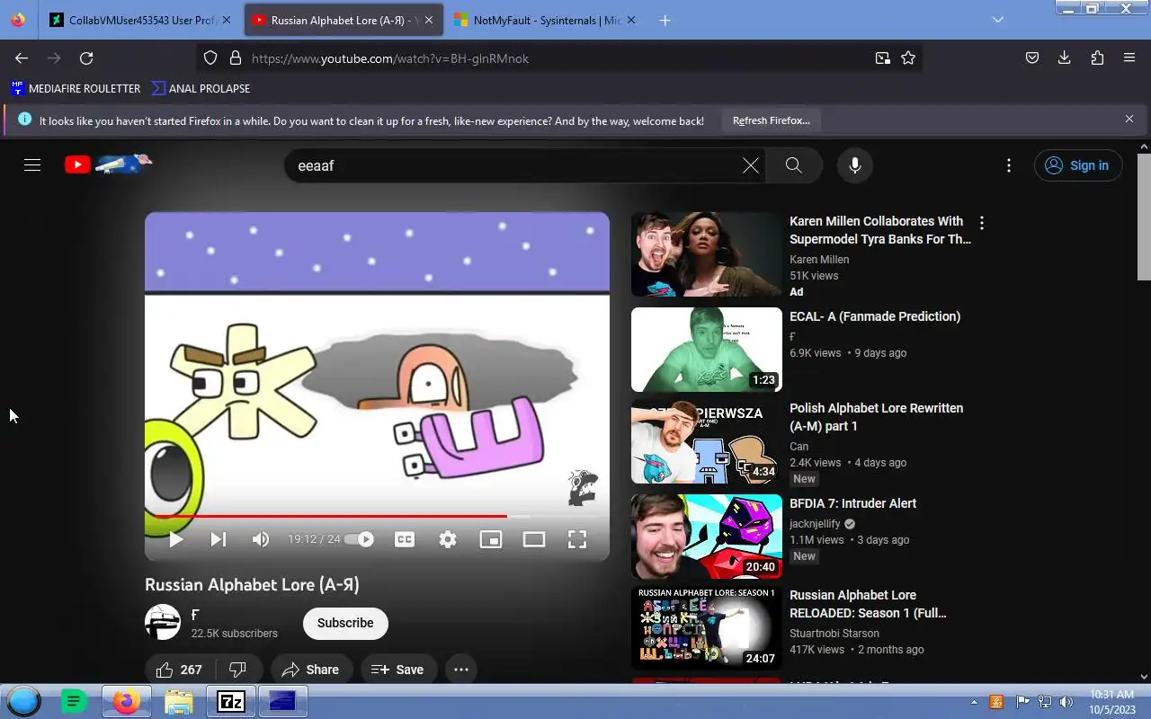The height and width of the screenshot is (719, 1151).
Task: Open Firefox extensions menu
Action: pos(1097,58)
